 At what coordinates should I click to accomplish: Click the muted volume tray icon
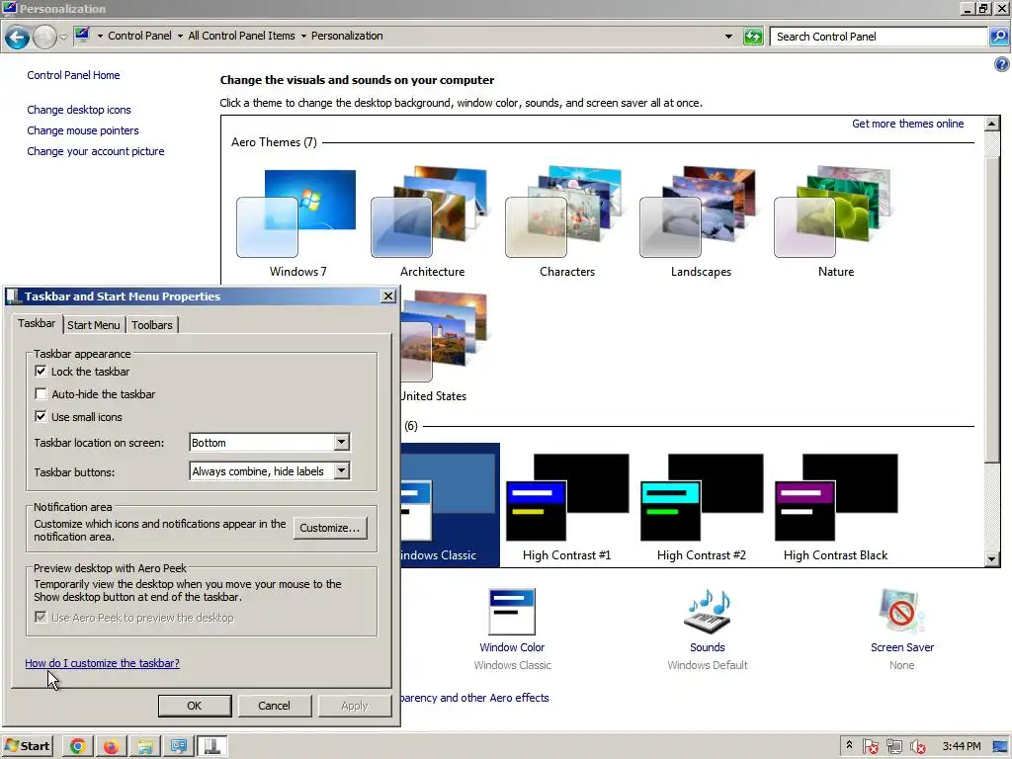pyautogui.click(x=918, y=747)
